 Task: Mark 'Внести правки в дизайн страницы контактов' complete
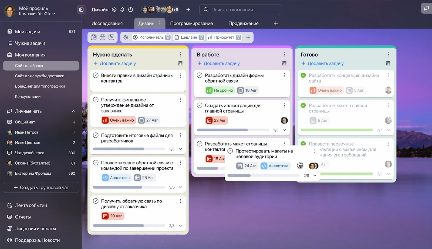(x=96, y=75)
